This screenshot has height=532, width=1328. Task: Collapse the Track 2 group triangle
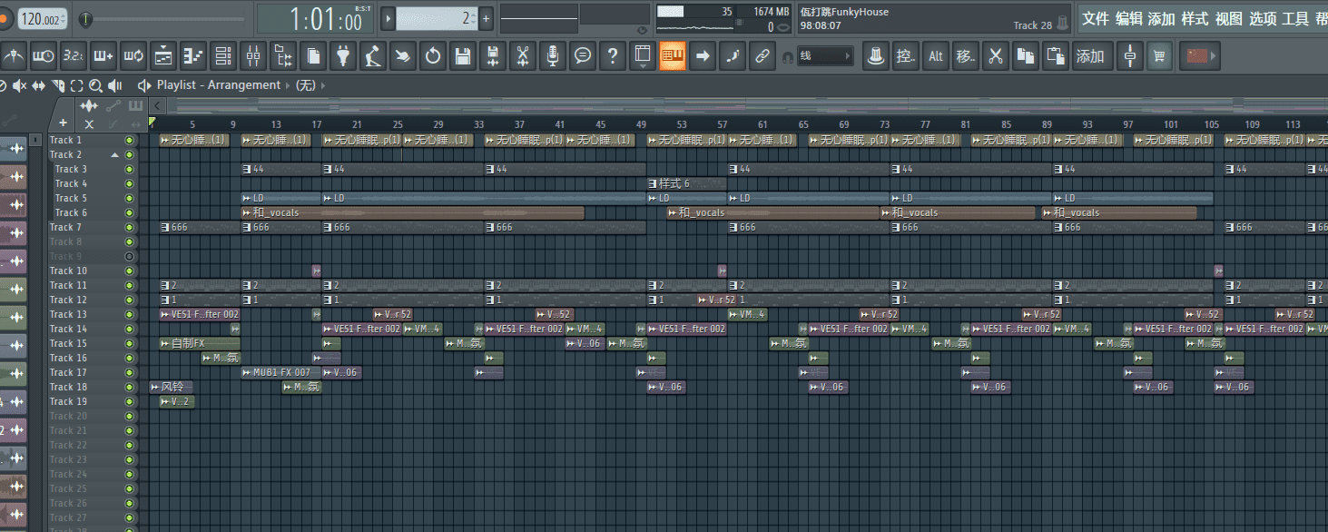point(115,155)
